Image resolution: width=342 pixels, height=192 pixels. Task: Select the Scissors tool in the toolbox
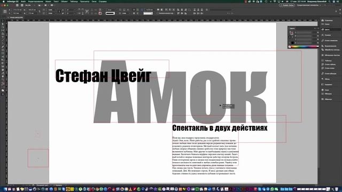(3, 57)
